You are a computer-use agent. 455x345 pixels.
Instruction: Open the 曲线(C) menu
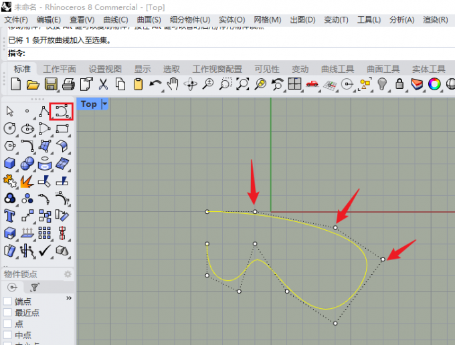[116, 19]
